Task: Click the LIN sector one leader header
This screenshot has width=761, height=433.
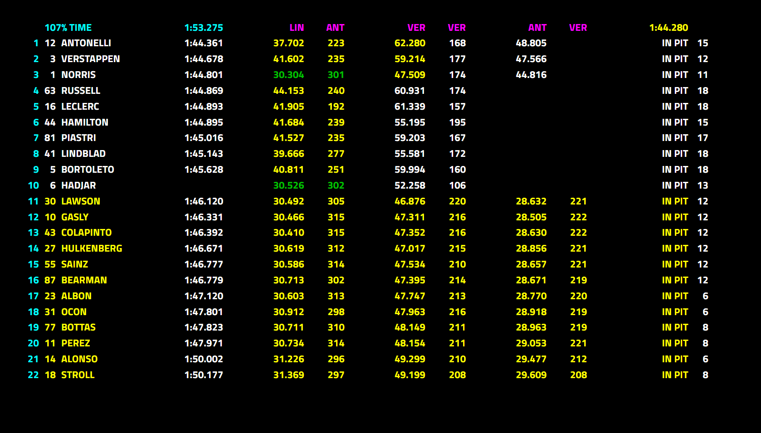Action: tap(297, 28)
